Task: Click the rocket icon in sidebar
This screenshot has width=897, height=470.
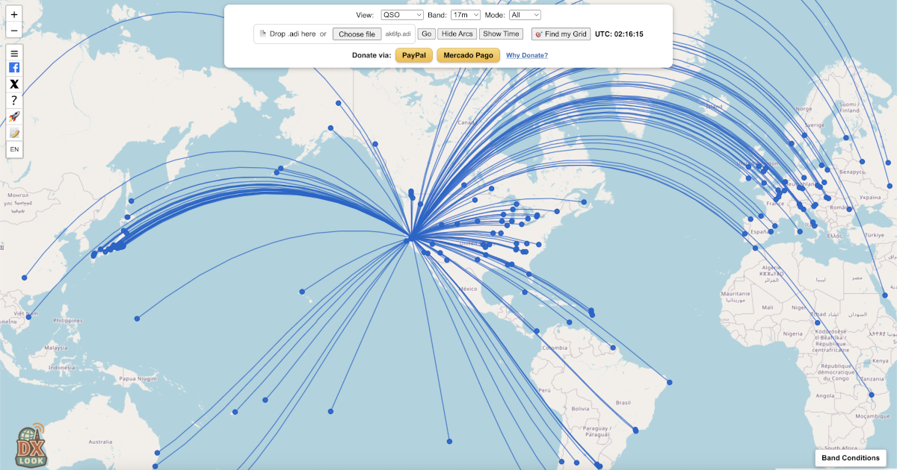Action: click(x=14, y=116)
